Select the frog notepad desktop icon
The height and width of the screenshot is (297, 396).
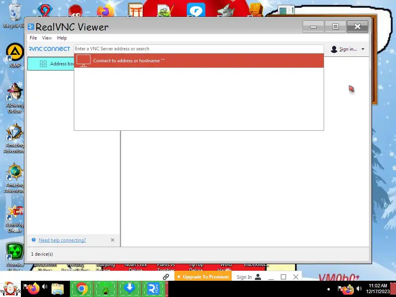pyautogui.click(x=166, y=10)
